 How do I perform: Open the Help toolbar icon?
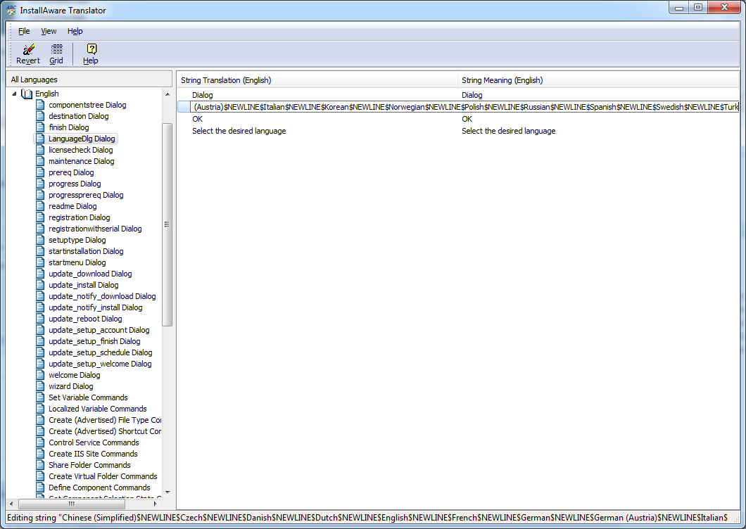coord(91,49)
